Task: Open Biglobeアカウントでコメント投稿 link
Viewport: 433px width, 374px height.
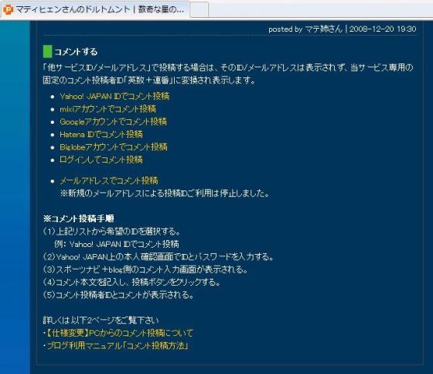Action: (114, 147)
